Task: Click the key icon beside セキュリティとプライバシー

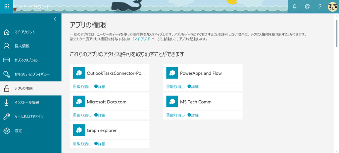Action: click(7, 74)
